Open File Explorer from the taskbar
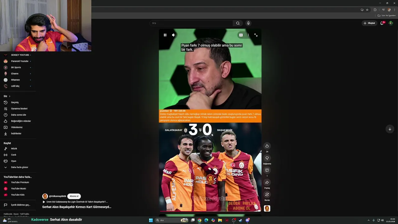Screen dimensions: 398x224 [220, 220]
